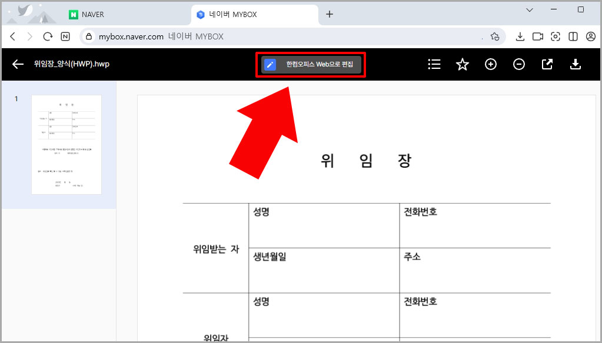Open document in a new window

pos(547,64)
